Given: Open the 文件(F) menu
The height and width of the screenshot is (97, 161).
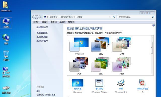Looking at the screenshot, I should tap(36, 22).
